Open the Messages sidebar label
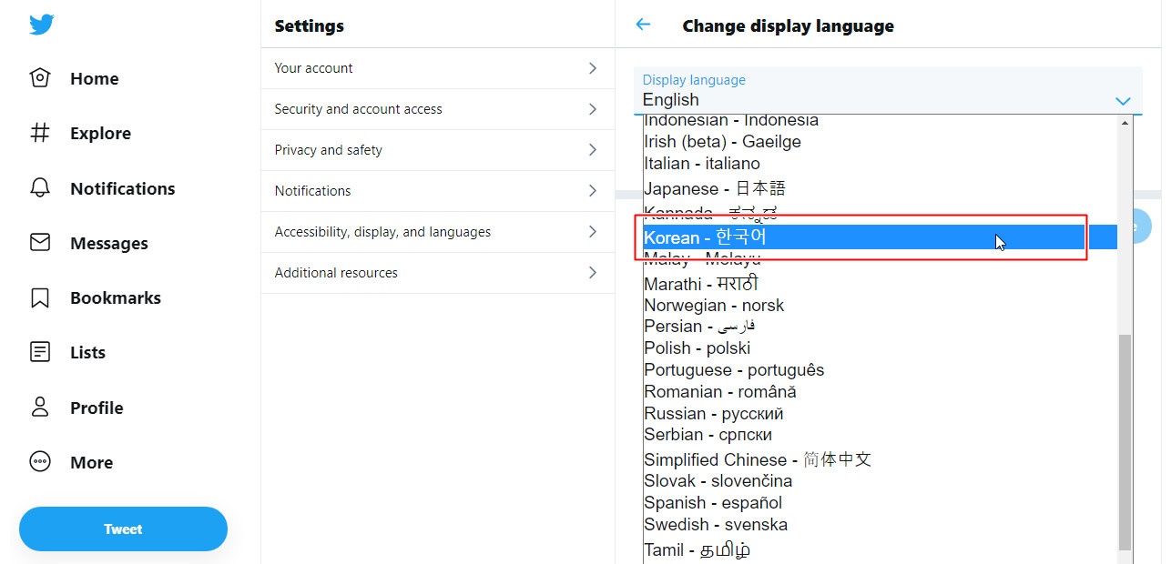 tap(109, 244)
